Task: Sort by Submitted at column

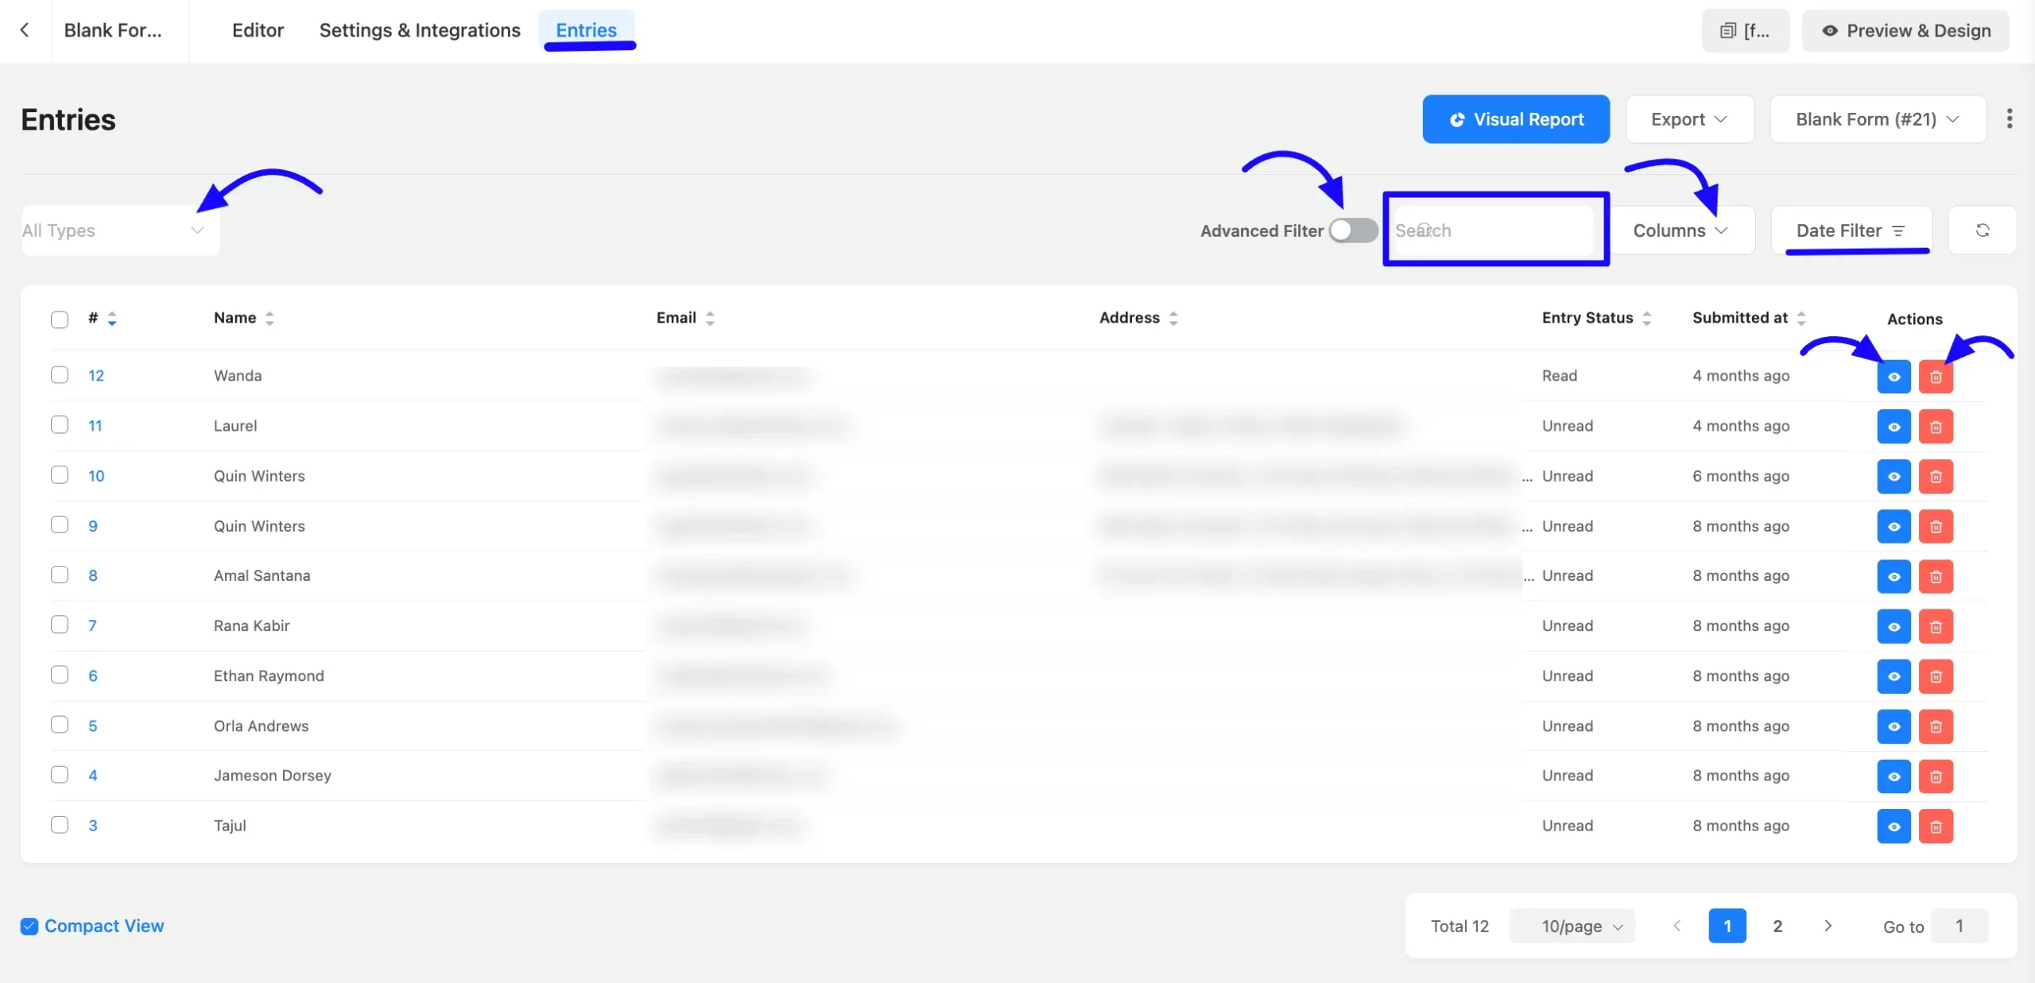Action: tap(1801, 319)
